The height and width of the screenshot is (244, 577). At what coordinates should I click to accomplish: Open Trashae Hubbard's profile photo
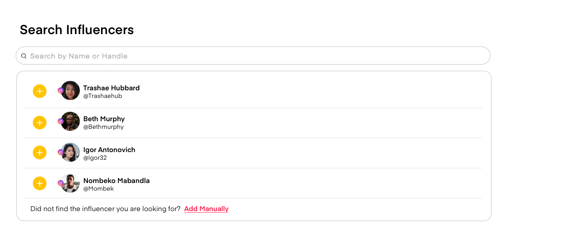click(x=70, y=90)
